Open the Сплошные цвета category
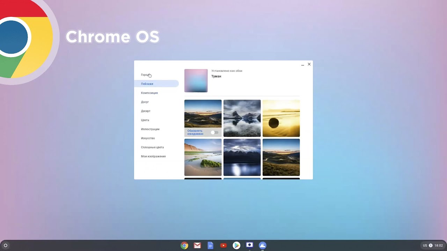The width and height of the screenshot is (447, 251). 156,147
